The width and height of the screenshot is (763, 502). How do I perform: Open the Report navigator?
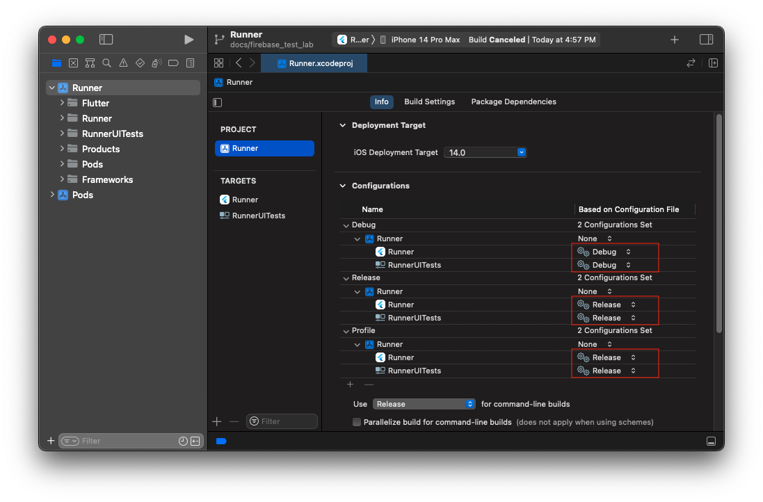coord(191,63)
